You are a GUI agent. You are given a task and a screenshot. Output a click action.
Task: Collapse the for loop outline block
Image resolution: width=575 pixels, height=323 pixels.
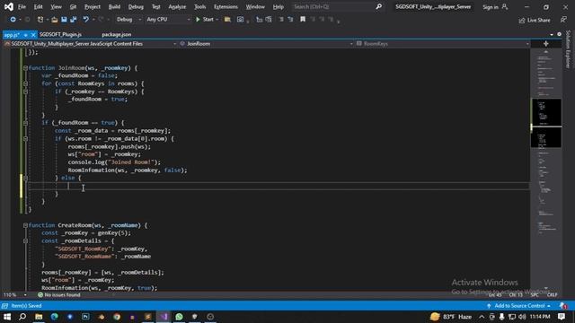coord(25,83)
